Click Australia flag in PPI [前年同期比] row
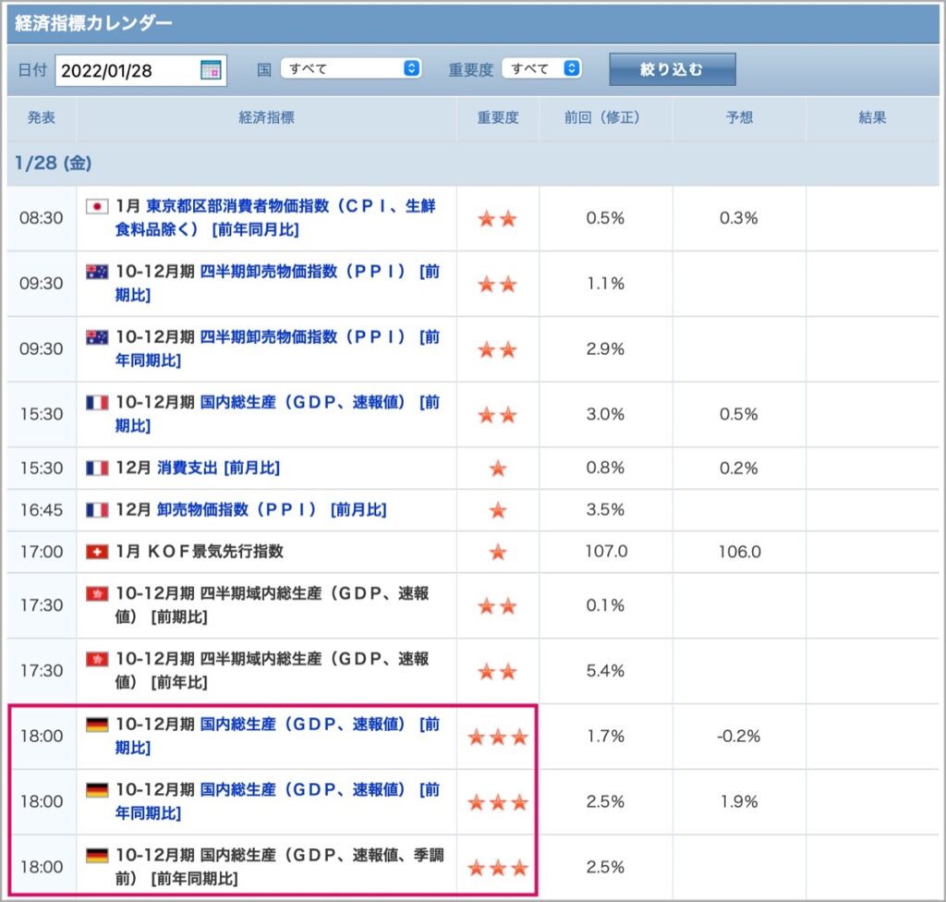946x902 pixels. pos(96,337)
